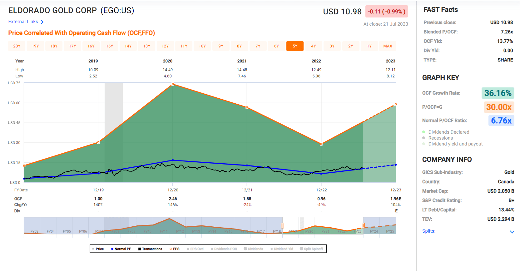Screen dimensions: 520x271
Task: Select the 13Y time range tab
Action: (x=147, y=46)
